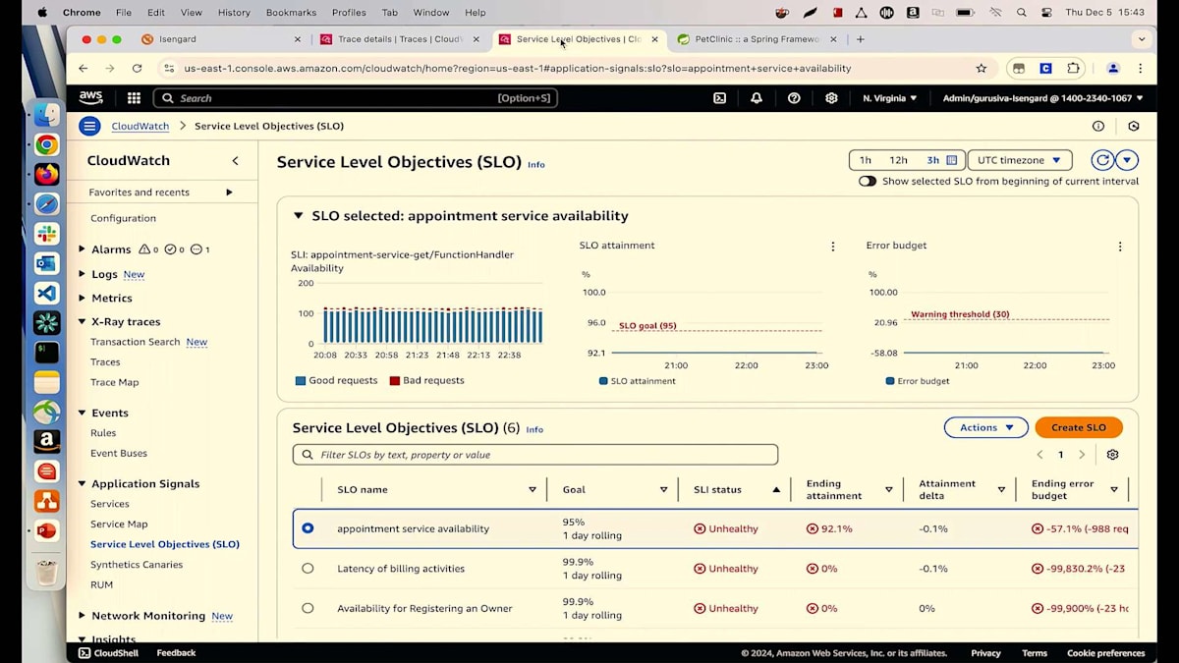The width and height of the screenshot is (1179, 663).
Task: Open the Chrome History menu
Action: [234, 13]
